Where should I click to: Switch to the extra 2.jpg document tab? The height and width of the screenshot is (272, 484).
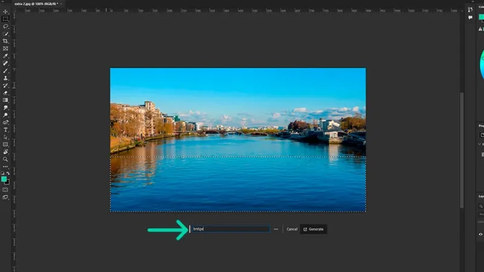[x=36, y=4]
